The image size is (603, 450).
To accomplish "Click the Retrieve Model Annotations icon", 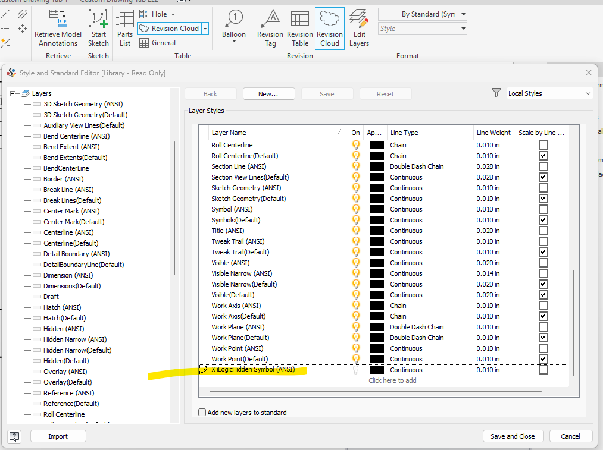I will [58, 19].
